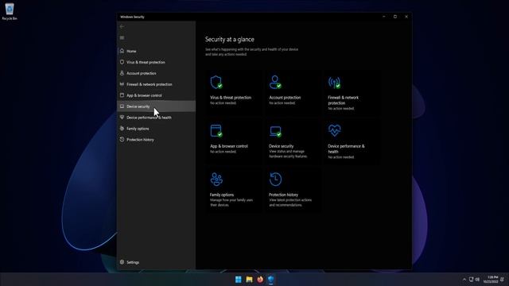The width and height of the screenshot is (509, 286).
Task: Click the Virus & threat protection tile title
Action: (x=231, y=97)
